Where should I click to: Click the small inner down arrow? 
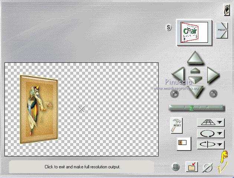coord(195,80)
